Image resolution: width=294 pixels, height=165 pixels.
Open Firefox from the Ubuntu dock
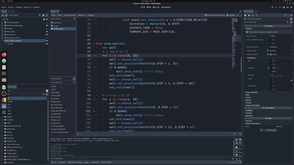(x=4, y=55)
